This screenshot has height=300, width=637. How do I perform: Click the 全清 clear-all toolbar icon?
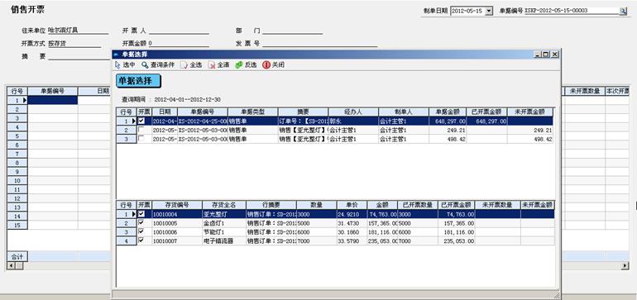tap(212, 64)
